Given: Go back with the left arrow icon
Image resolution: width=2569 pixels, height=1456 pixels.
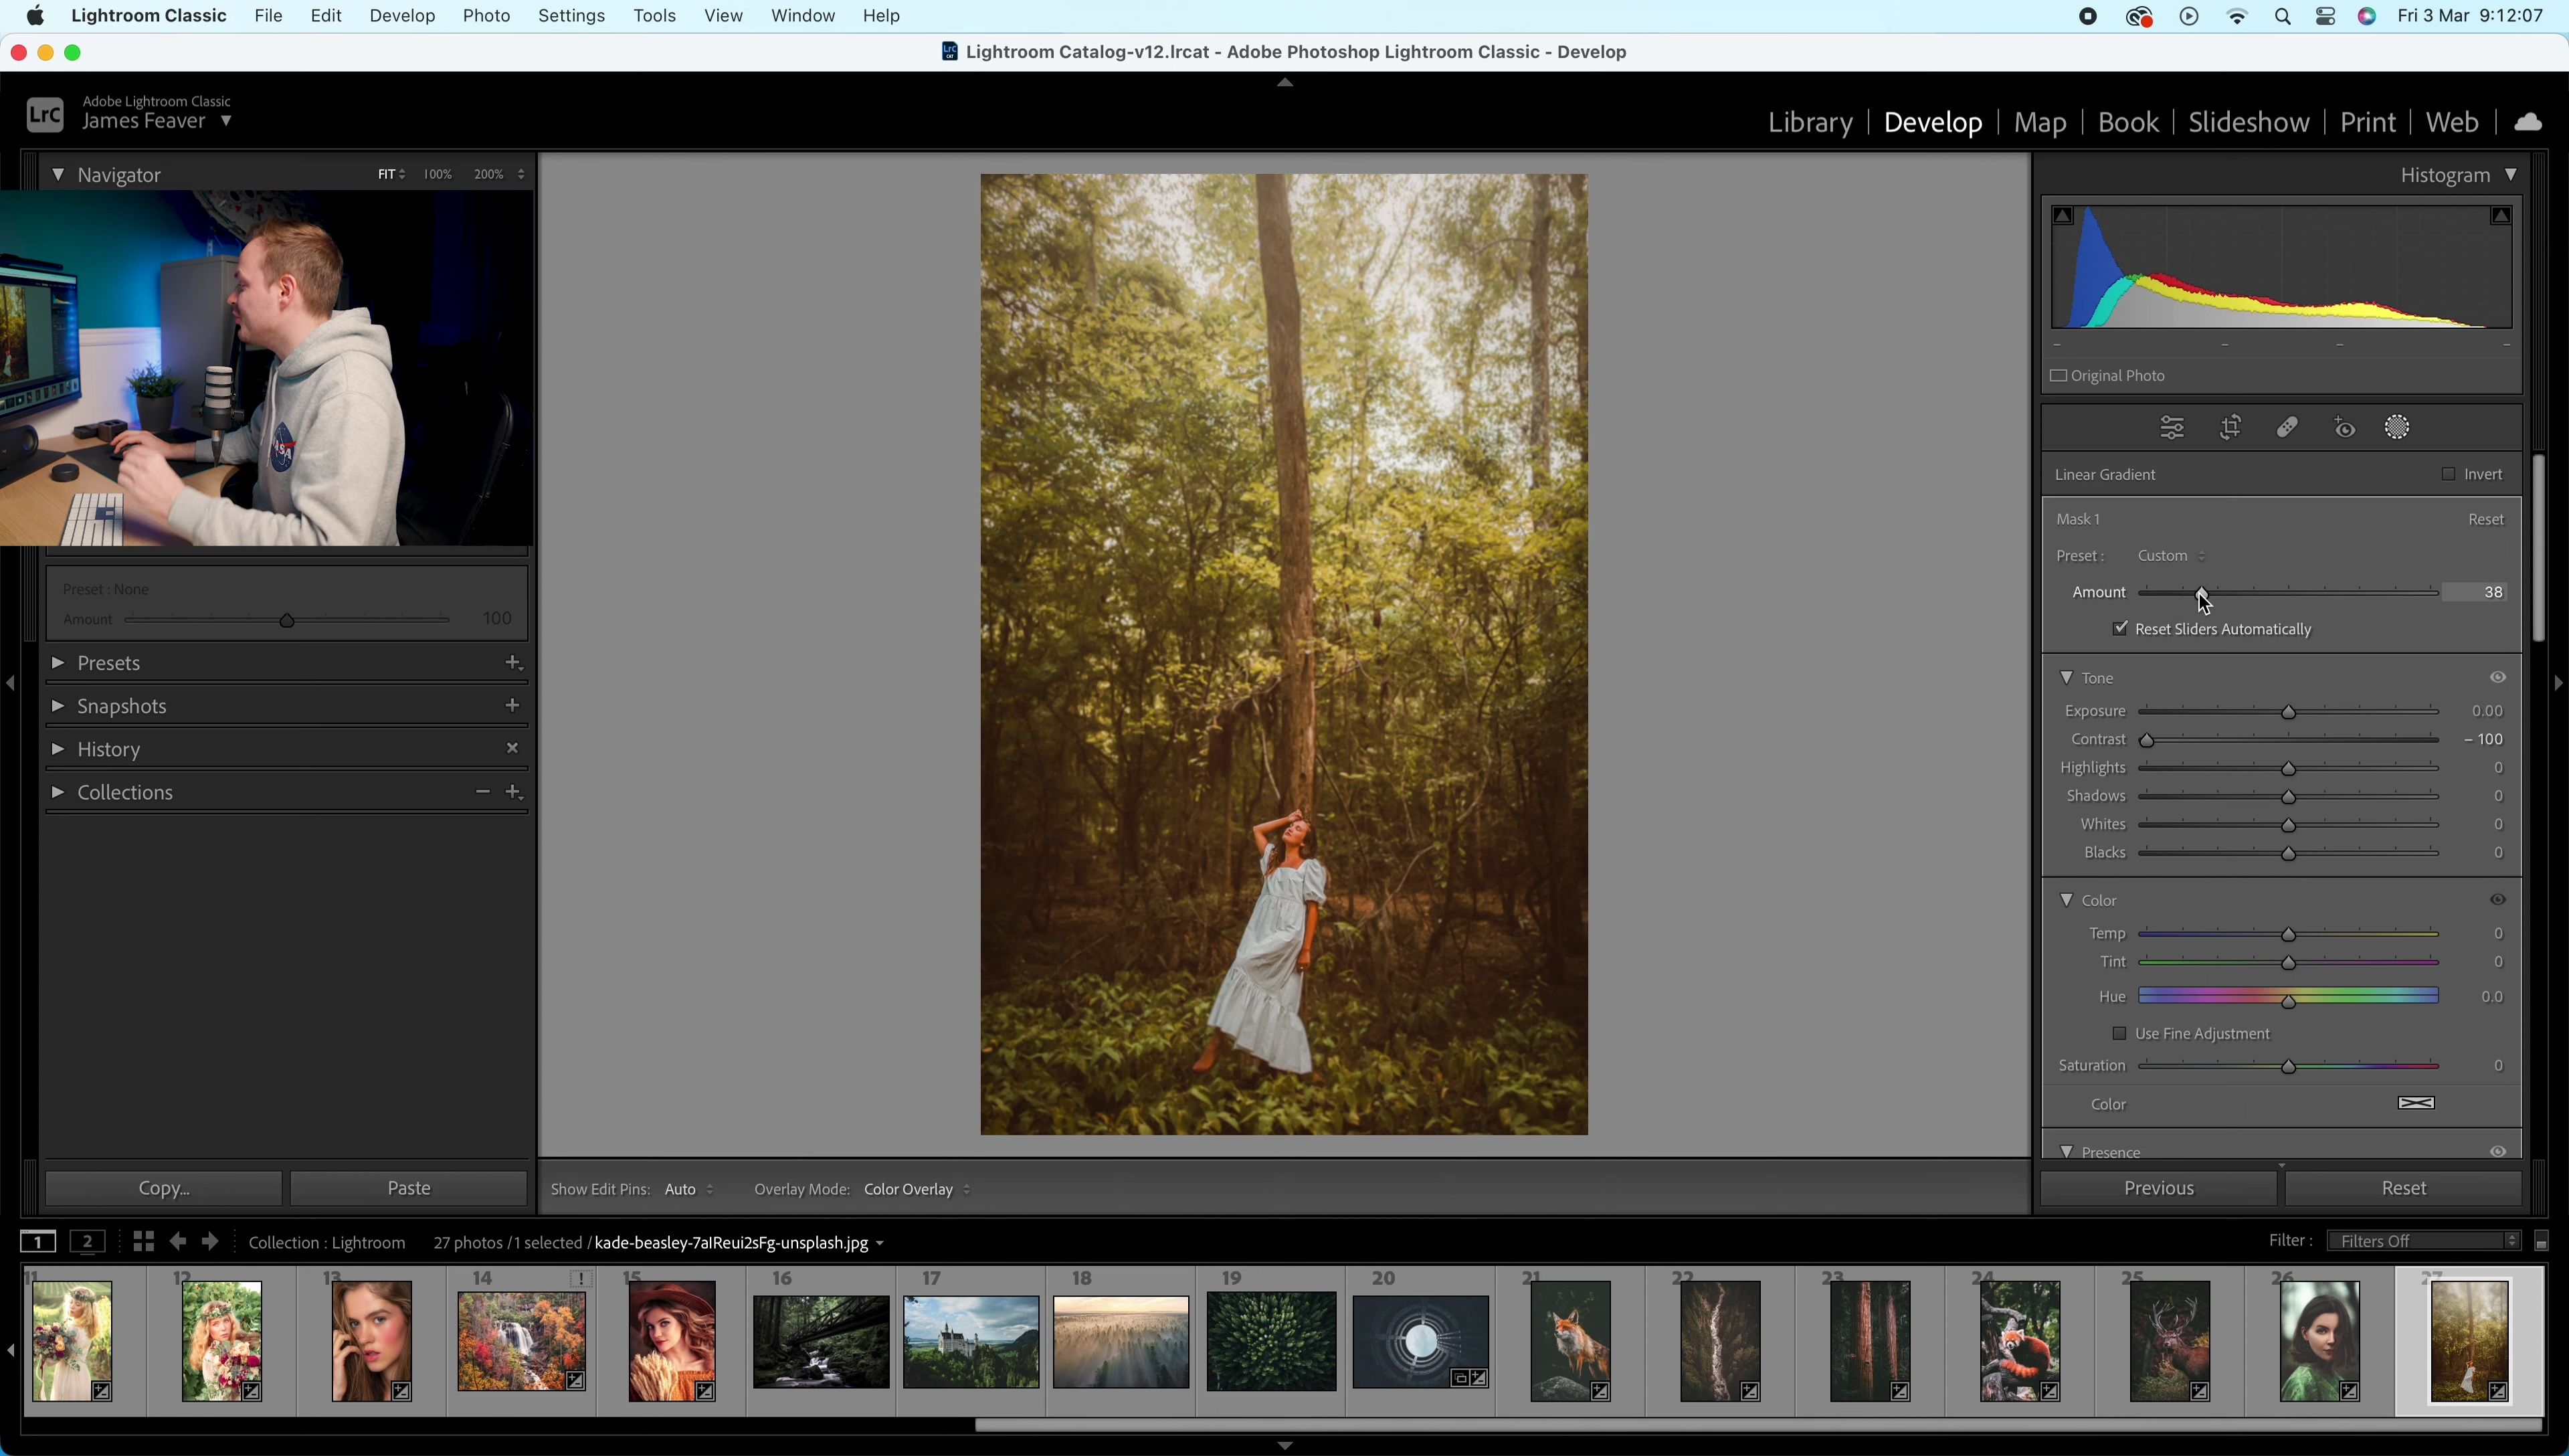Looking at the screenshot, I should tap(178, 1241).
